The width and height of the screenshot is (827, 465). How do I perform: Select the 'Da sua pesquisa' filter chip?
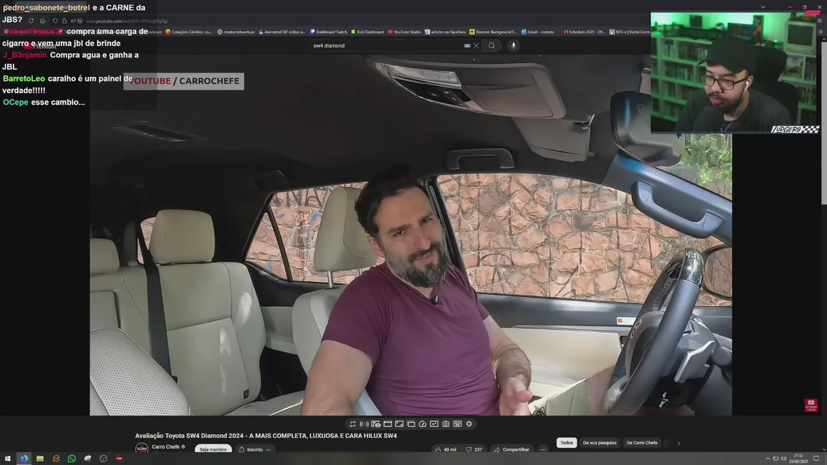pos(600,443)
